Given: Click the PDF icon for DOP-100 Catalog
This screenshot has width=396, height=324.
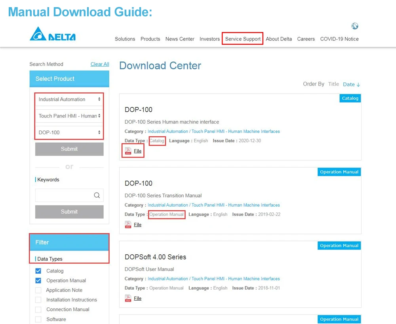Looking at the screenshot, I should (128, 151).
